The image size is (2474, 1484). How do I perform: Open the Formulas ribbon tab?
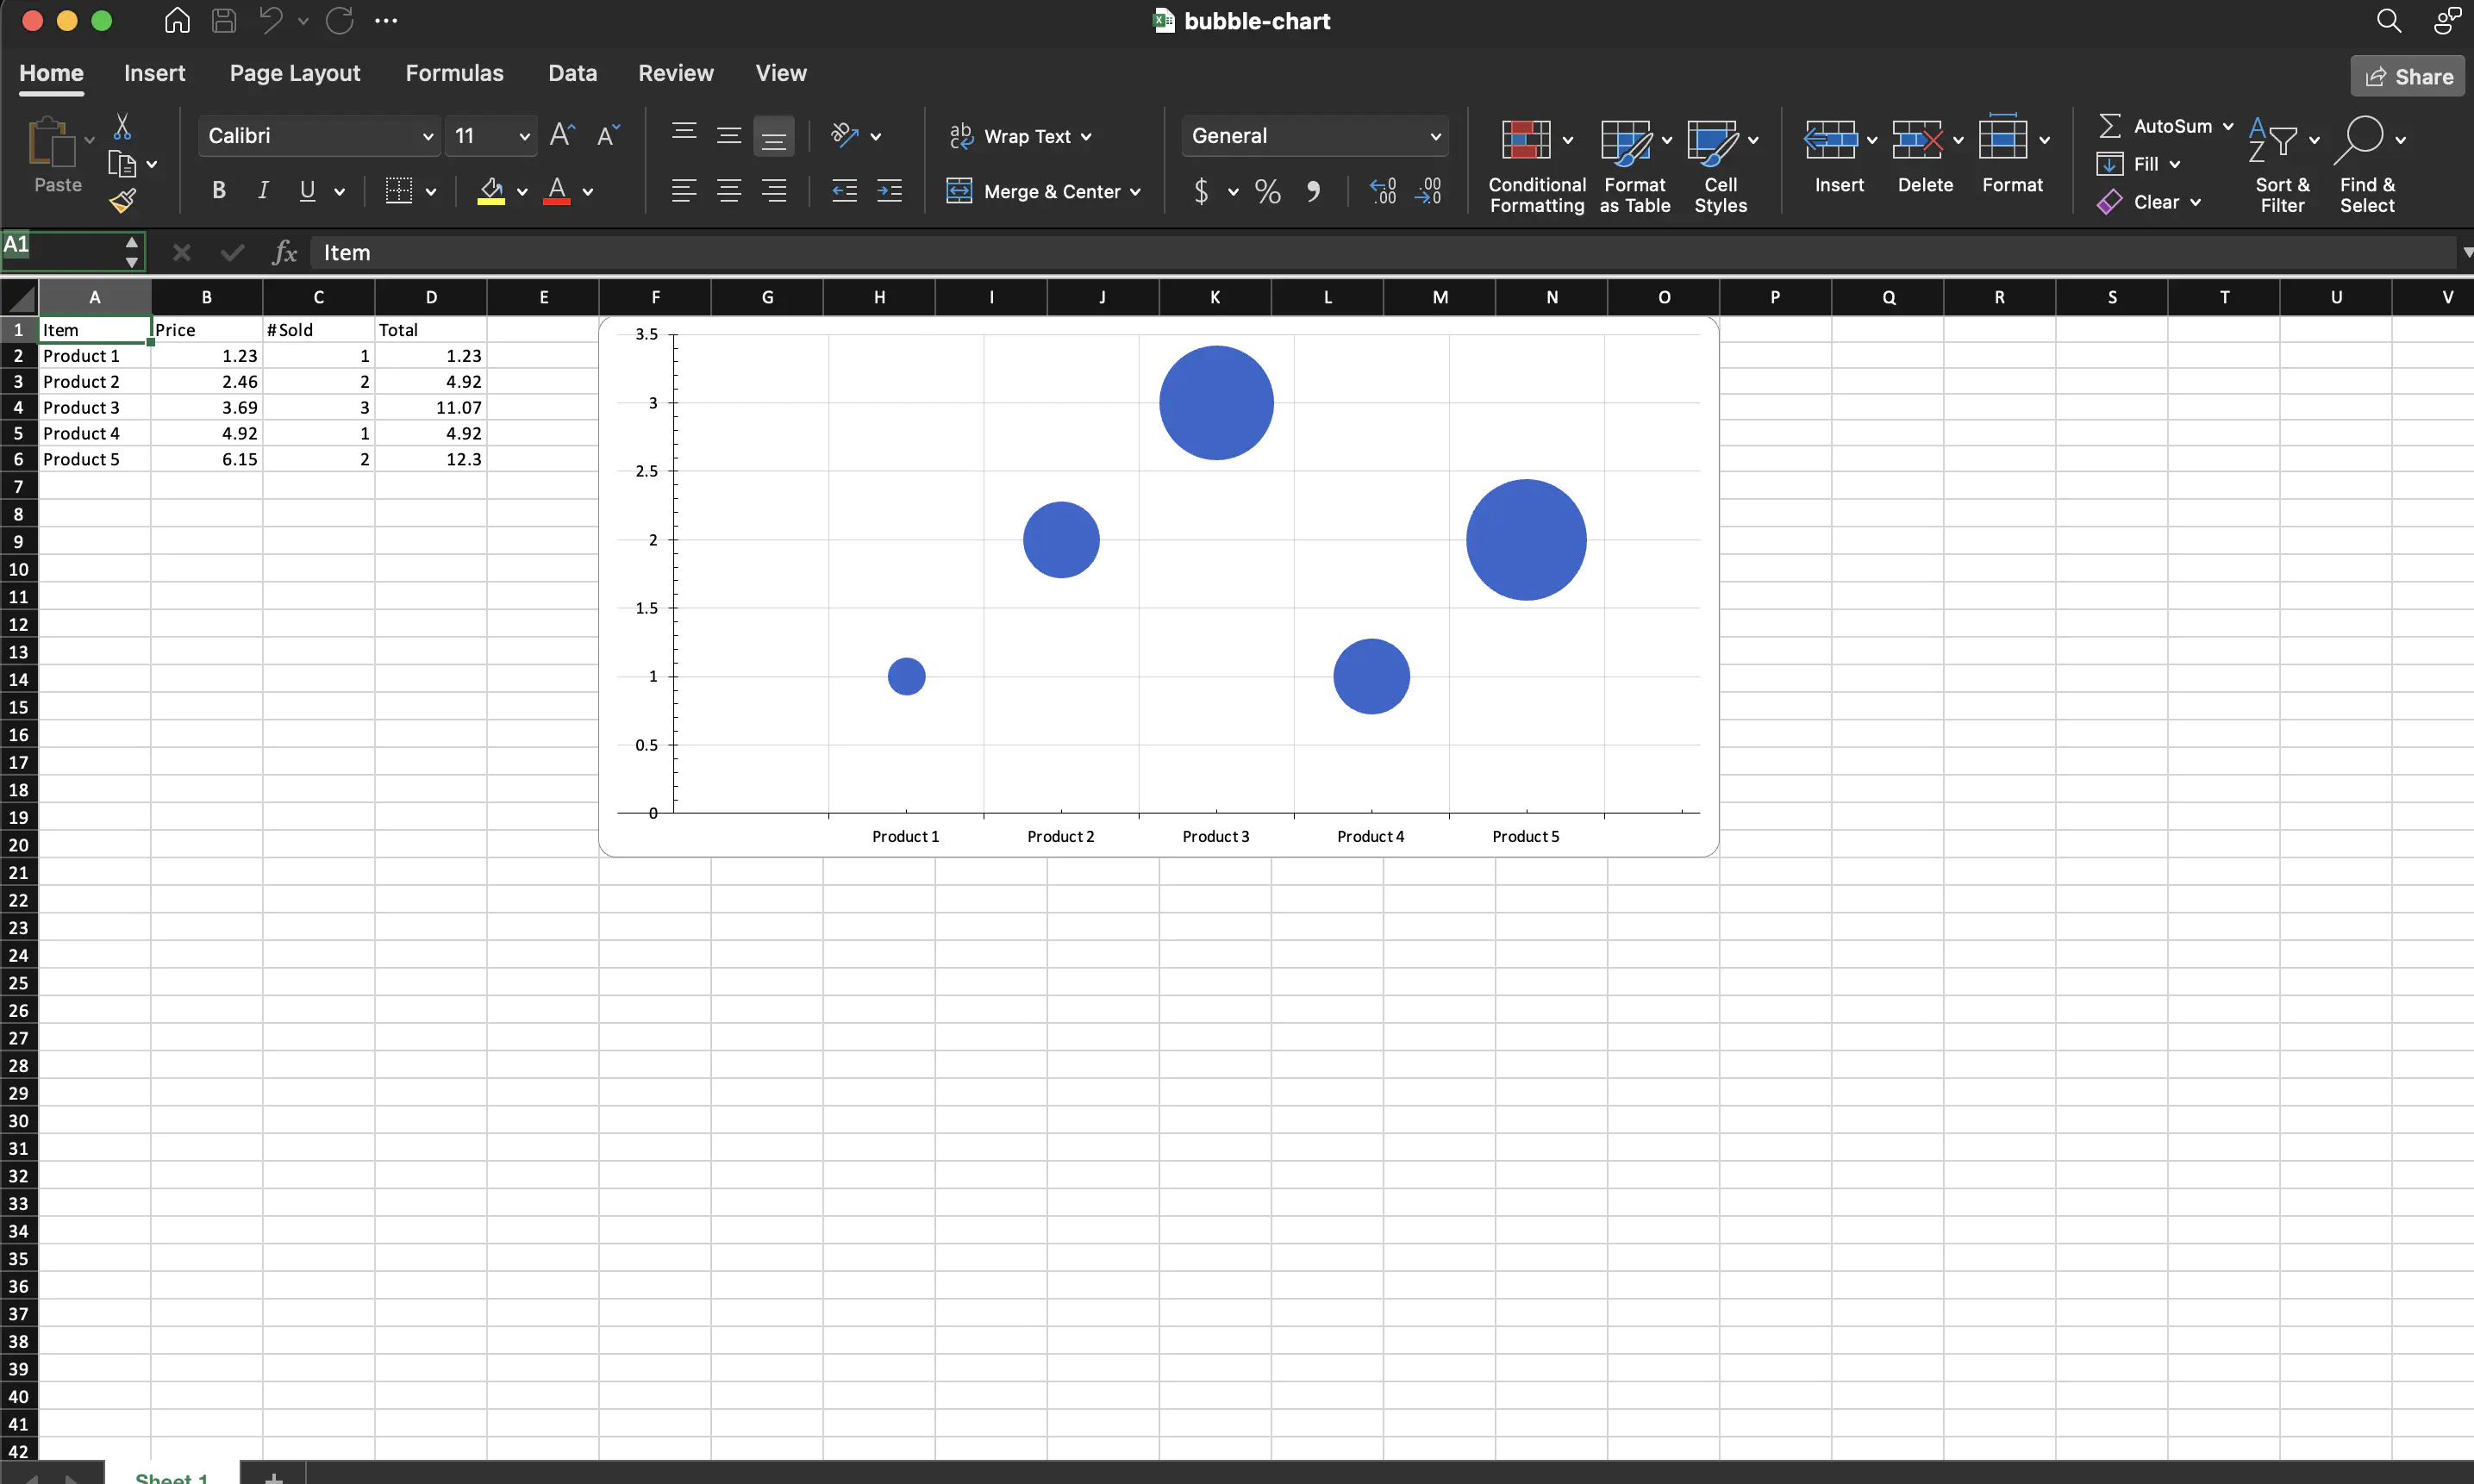(454, 73)
